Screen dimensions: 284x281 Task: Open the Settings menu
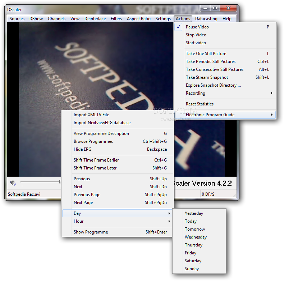click(x=163, y=19)
